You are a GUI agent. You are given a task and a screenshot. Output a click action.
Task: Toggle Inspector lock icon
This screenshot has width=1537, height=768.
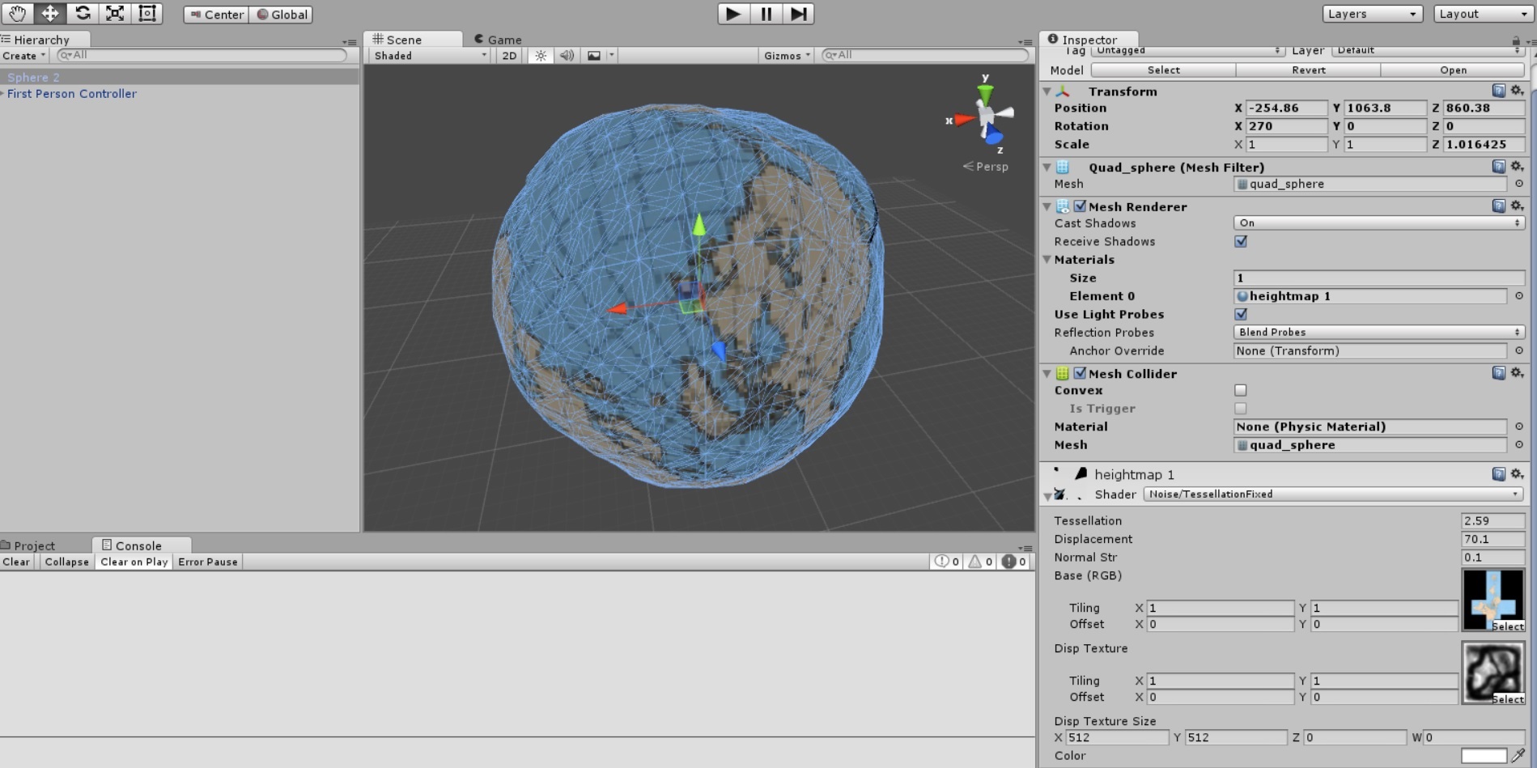click(x=1516, y=40)
